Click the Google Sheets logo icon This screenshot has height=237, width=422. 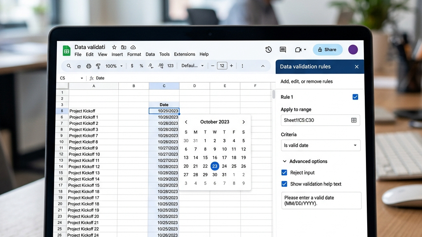tap(66, 51)
